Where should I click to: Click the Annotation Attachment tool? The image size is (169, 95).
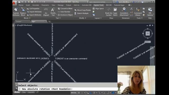(124, 12)
